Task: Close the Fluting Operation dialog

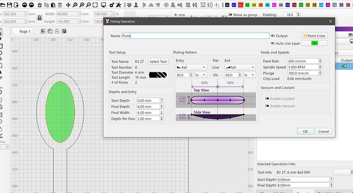Action: [330, 21]
